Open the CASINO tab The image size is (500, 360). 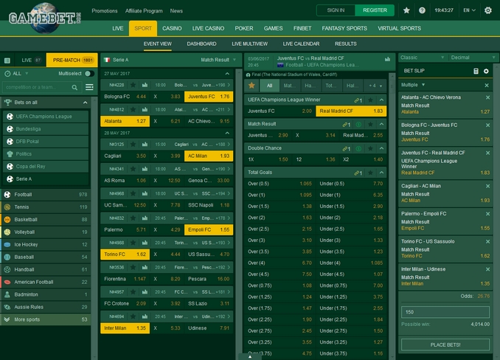(172, 28)
